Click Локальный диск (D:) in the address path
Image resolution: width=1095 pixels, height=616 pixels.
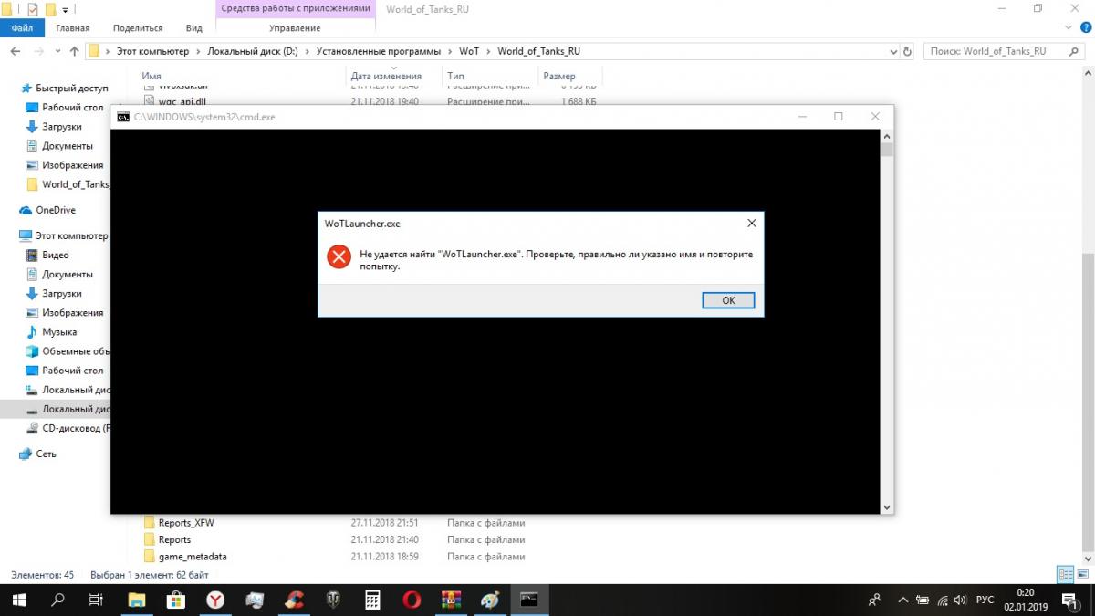(x=253, y=51)
